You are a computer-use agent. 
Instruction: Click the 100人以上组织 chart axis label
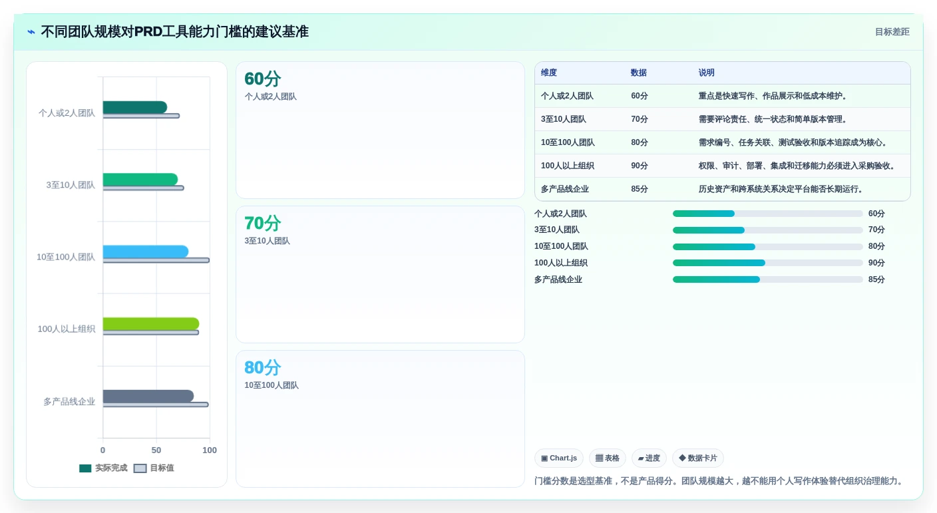pos(67,329)
